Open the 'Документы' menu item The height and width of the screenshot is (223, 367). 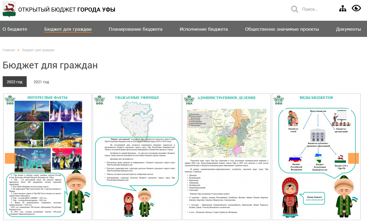(x=348, y=29)
